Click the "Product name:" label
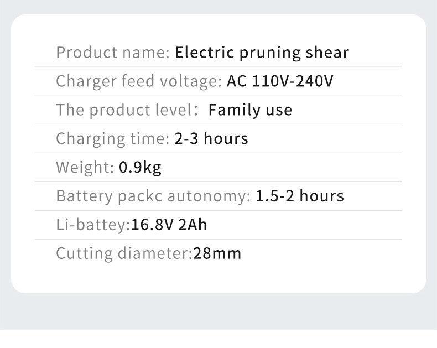Screen dimensions: 437x348 click(x=113, y=53)
